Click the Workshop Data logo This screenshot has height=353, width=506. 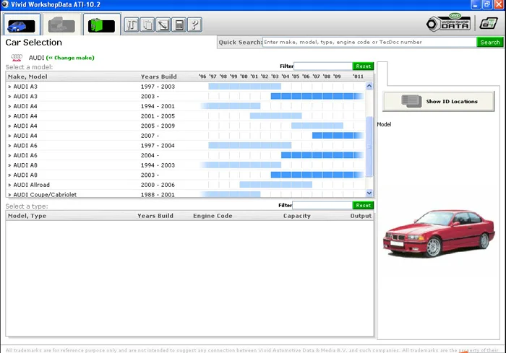coord(449,22)
